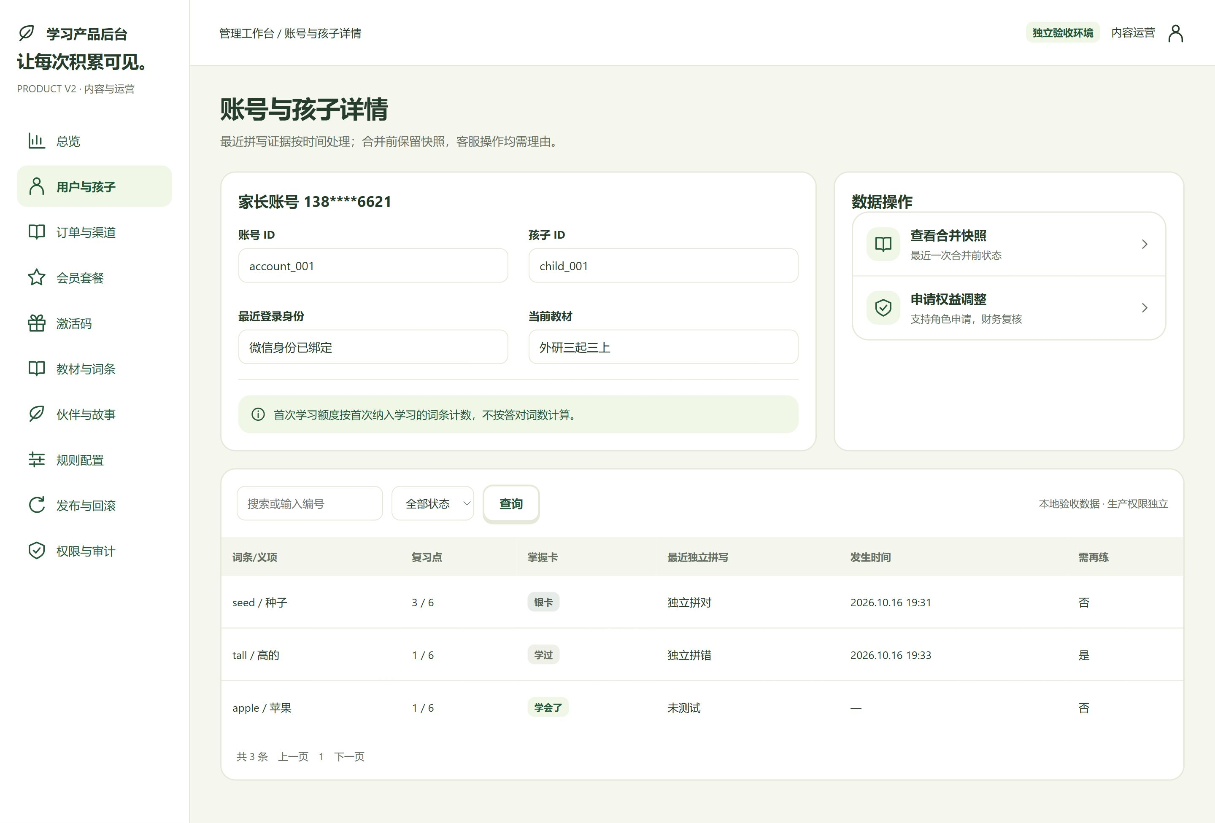Click page number 1 in pagination

pos(321,757)
